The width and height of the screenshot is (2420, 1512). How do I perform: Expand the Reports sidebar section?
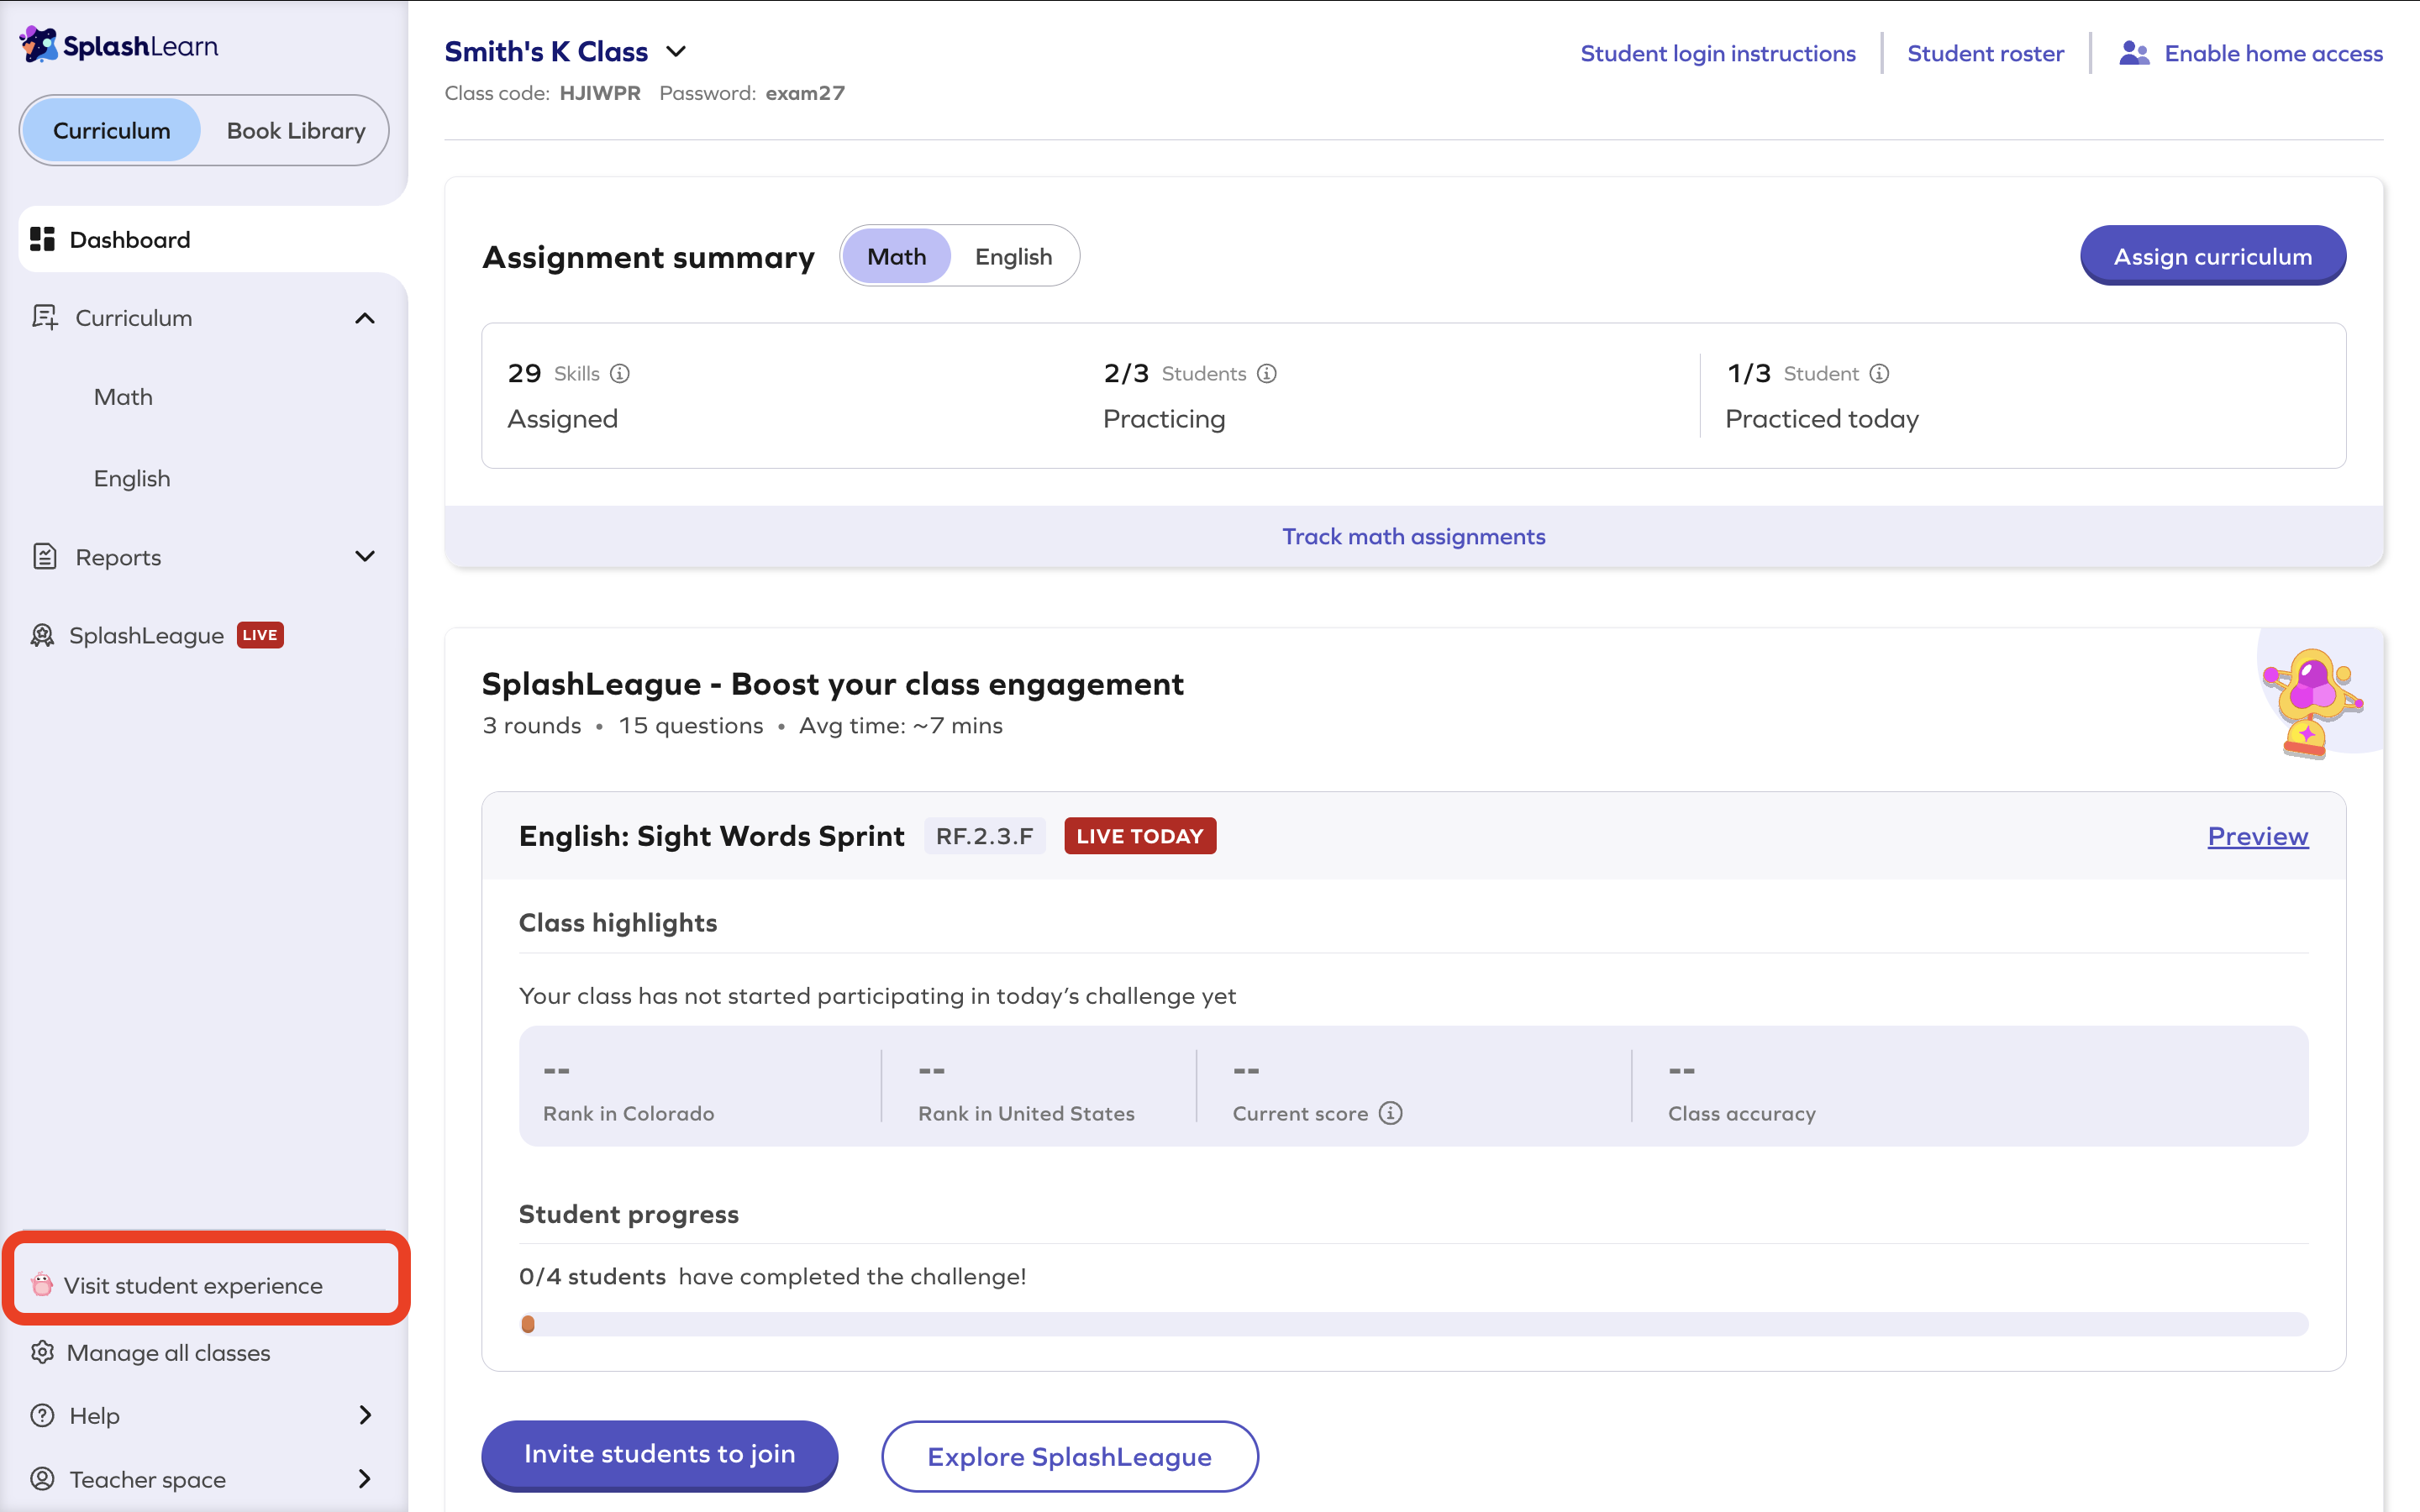click(x=365, y=556)
